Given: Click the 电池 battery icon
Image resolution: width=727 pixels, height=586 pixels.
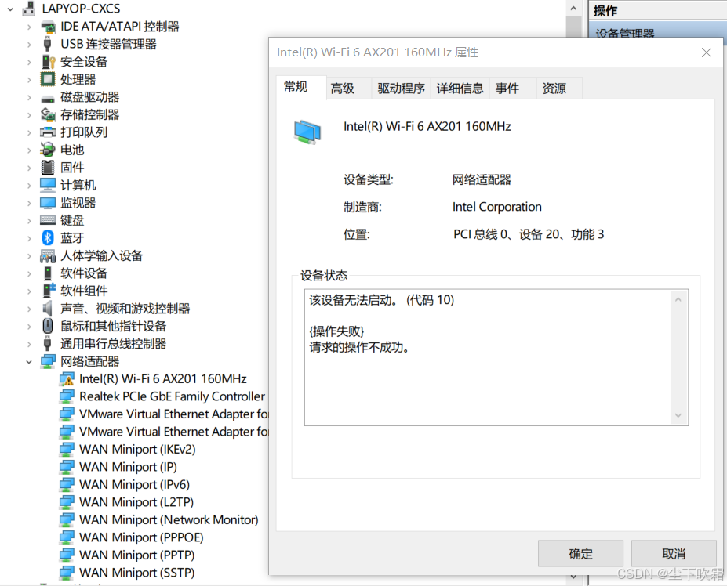Looking at the screenshot, I should pos(48,150).
